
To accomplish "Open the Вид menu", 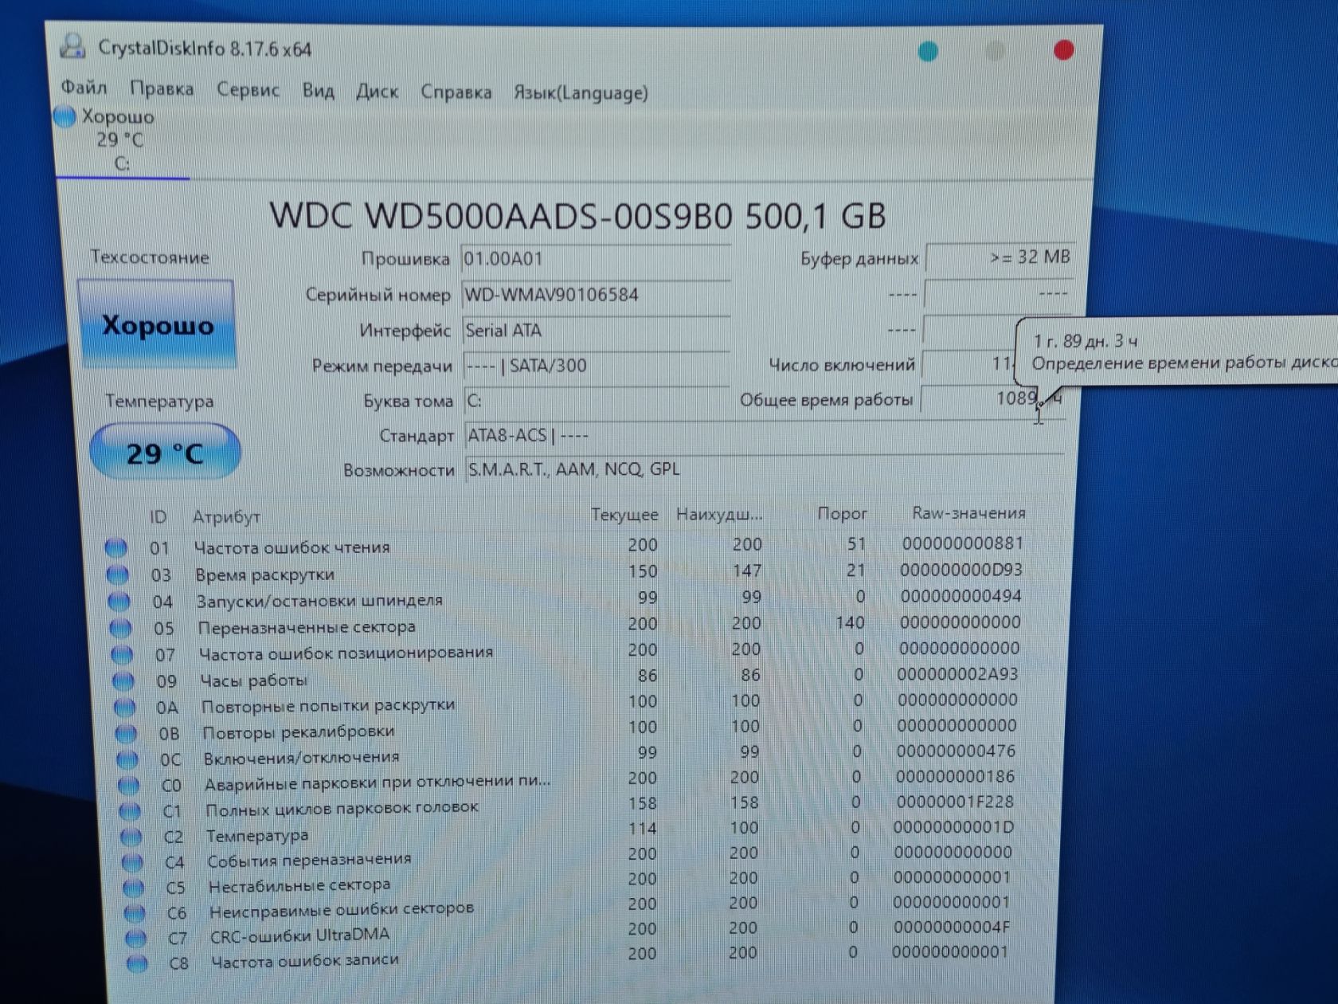I will point(318,91).
